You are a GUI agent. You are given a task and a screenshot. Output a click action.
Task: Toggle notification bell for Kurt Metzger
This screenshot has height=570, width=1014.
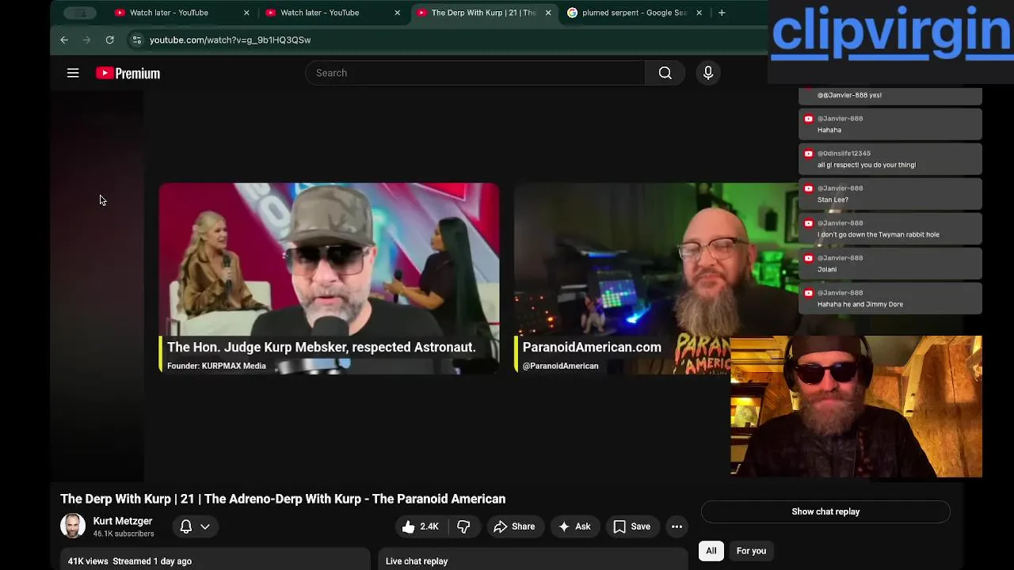point(186,526)
